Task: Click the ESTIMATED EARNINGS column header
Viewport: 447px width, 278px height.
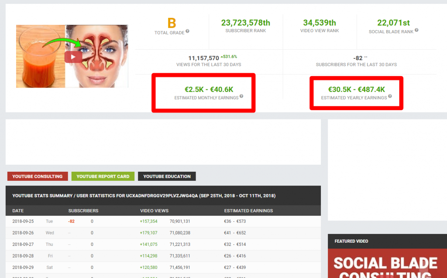Action: tap(248, 210)
